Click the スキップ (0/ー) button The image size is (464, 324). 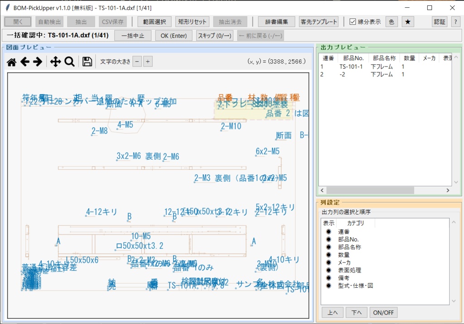click(214, 36)
